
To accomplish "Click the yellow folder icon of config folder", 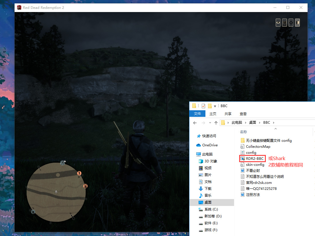I will click(243, 140).
